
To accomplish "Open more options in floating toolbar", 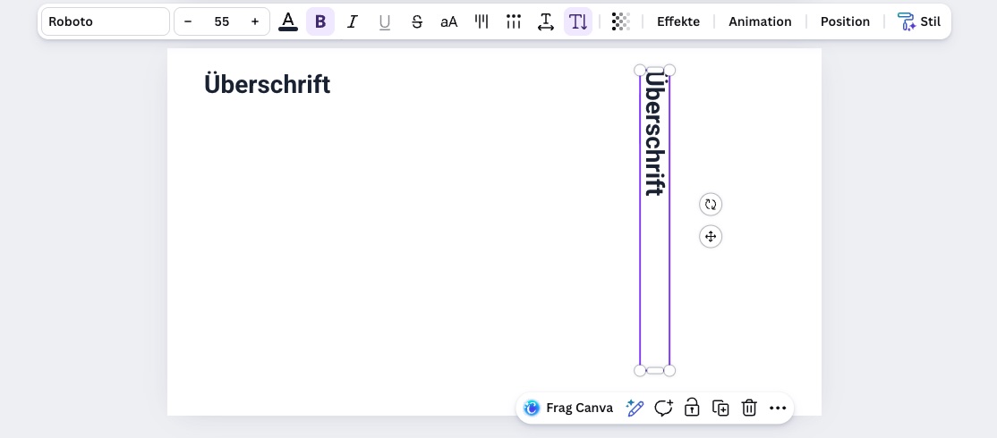I will pyautogui.click(x=778, y=408).
